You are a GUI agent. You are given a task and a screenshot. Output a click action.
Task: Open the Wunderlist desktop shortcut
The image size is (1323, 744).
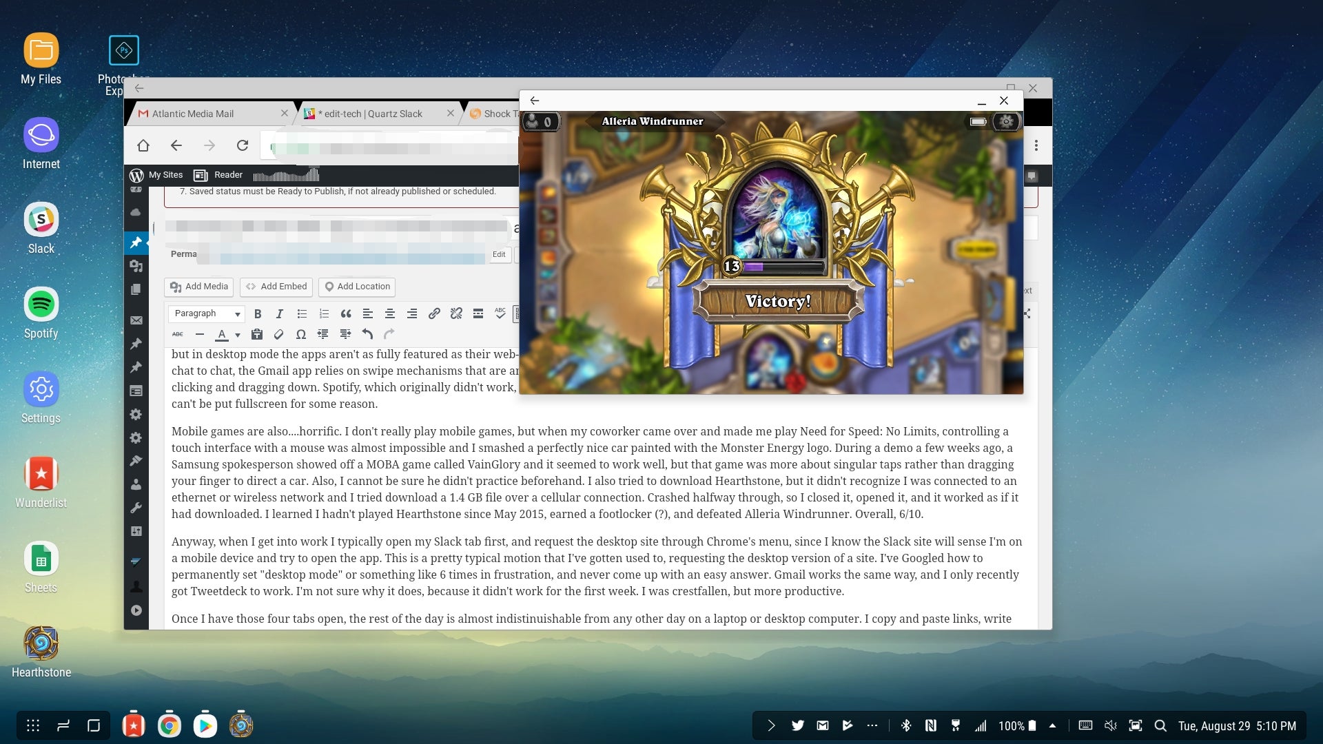[41, 483]
